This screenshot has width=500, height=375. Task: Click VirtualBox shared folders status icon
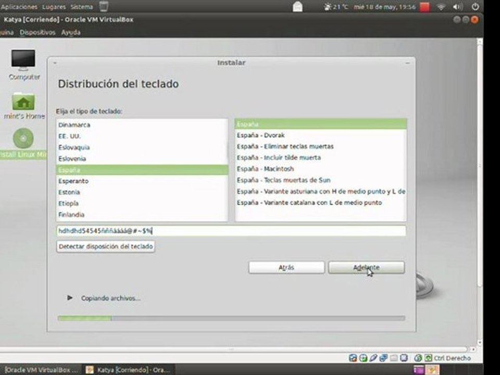coord(394,358)
